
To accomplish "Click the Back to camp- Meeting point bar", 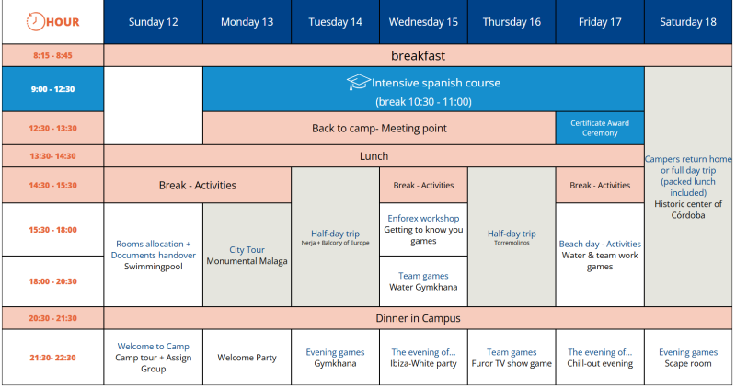I will 378,128.
